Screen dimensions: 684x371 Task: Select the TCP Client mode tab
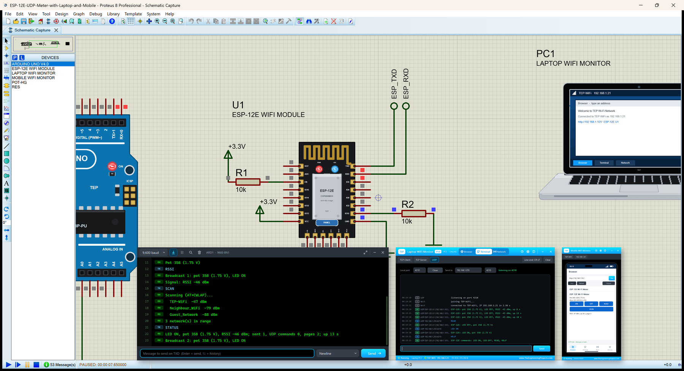(405, 260)
